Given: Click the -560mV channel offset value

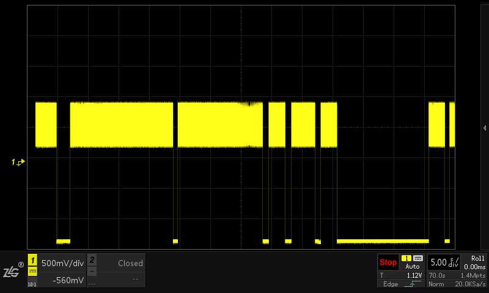Looking at the screenshot, I should point(68,280).
